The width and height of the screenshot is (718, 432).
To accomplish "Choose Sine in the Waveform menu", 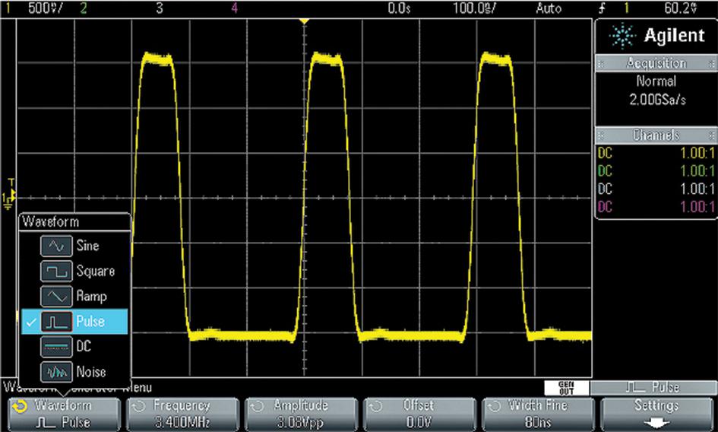I will click(x=74, y=246).
